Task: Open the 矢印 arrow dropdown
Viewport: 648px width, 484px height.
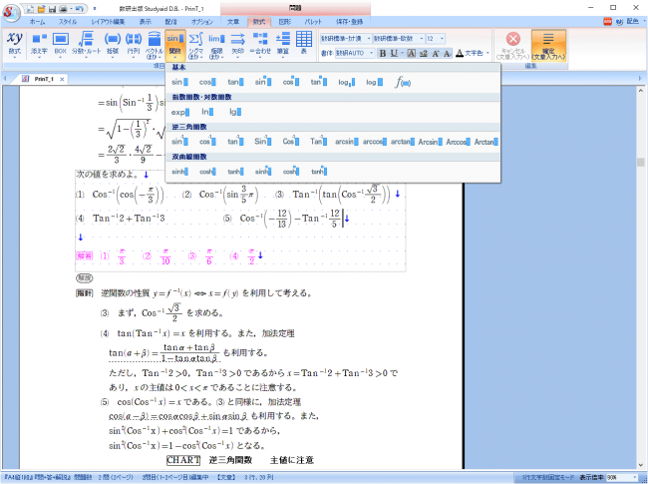Action: point(237,44)
